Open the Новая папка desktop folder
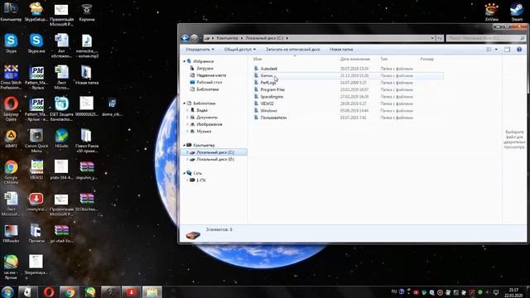The image size is (530, 298). 86,75
